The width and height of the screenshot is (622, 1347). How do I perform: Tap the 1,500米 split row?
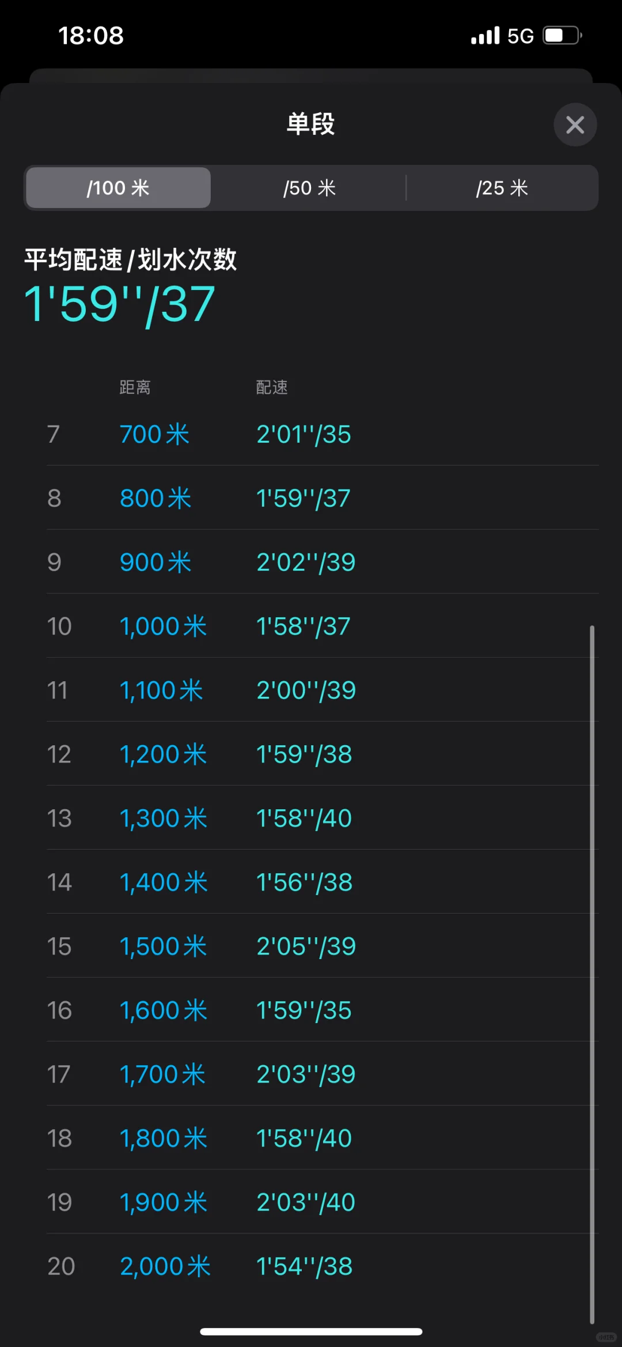pos(323,946)
